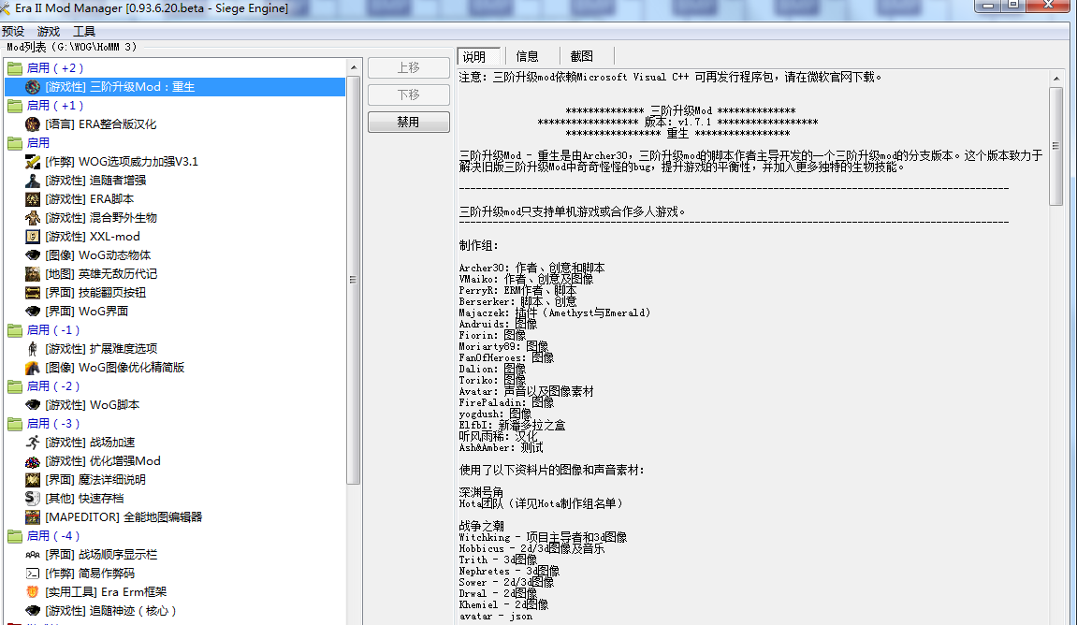The height and width of the screenshot is (625, 1077).
Task: Open the 工具 menu
Action: coord(84,31)
